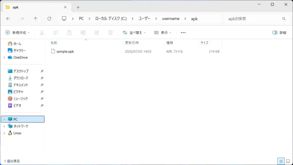Switch to details list view in status bar
Image resolution: width=293 pixels, height=165 pixels.
coord(281,161)
